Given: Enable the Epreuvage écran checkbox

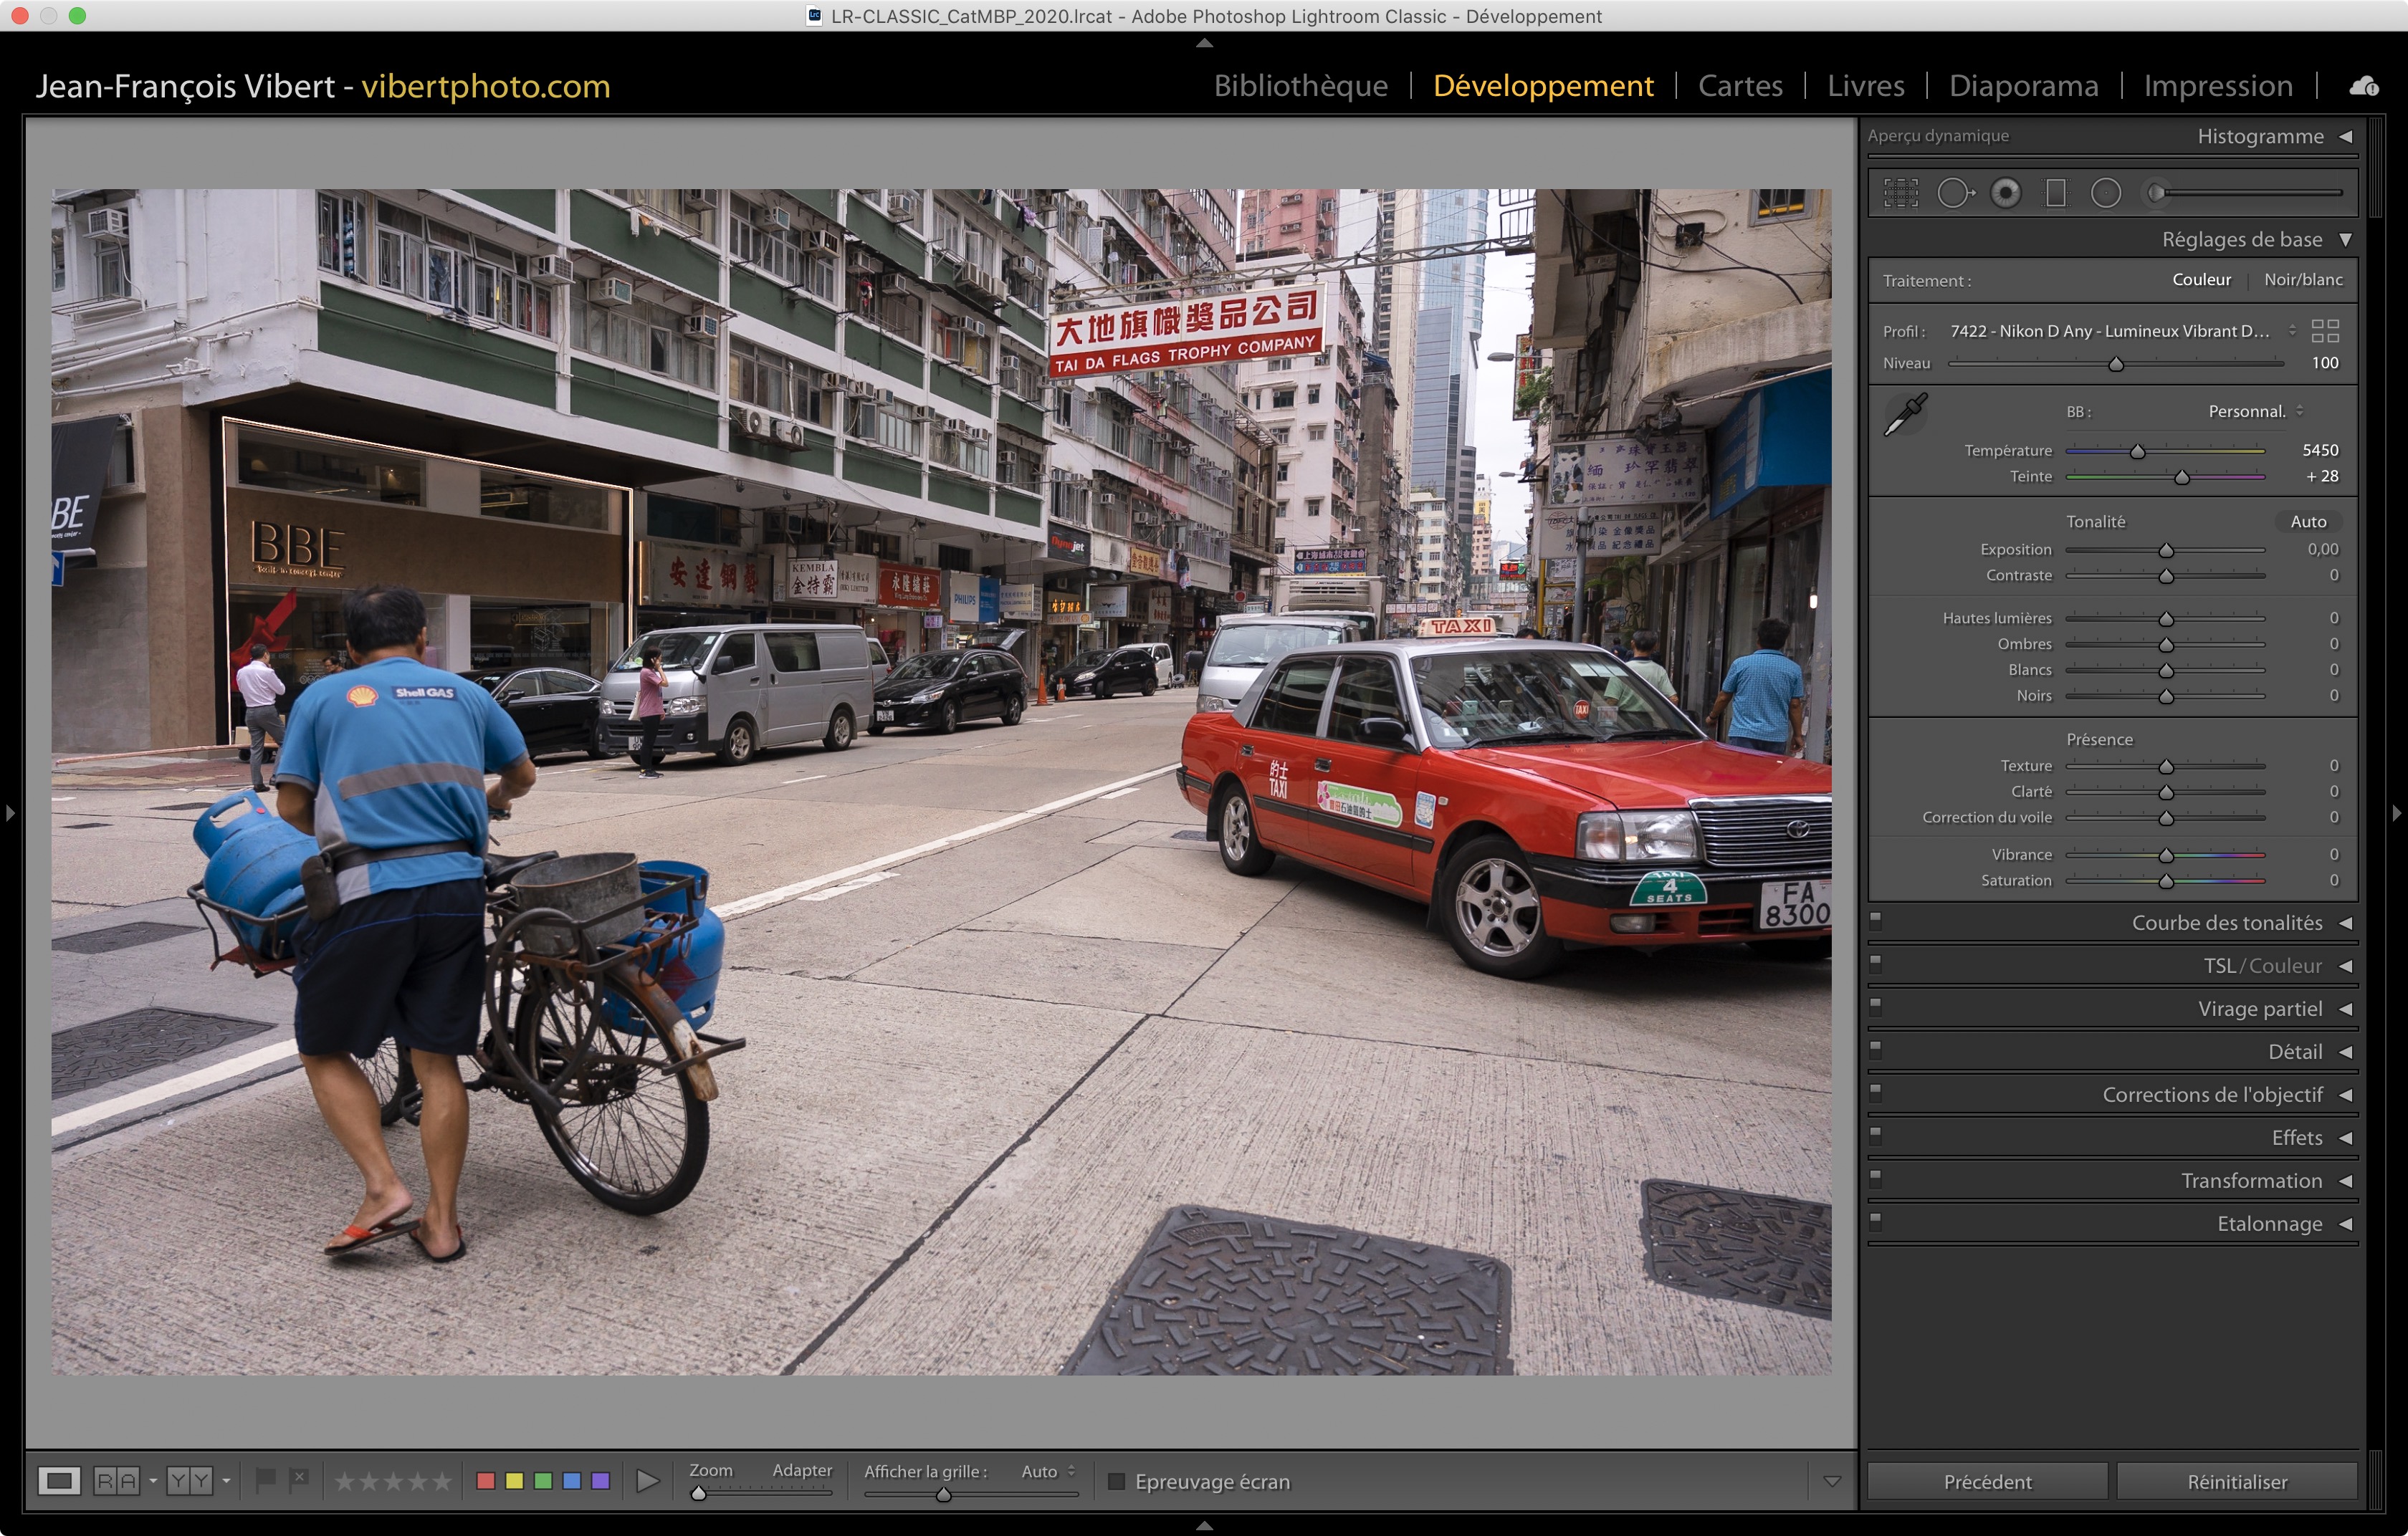Looking at the screenshot, I should point(1117,1481).
